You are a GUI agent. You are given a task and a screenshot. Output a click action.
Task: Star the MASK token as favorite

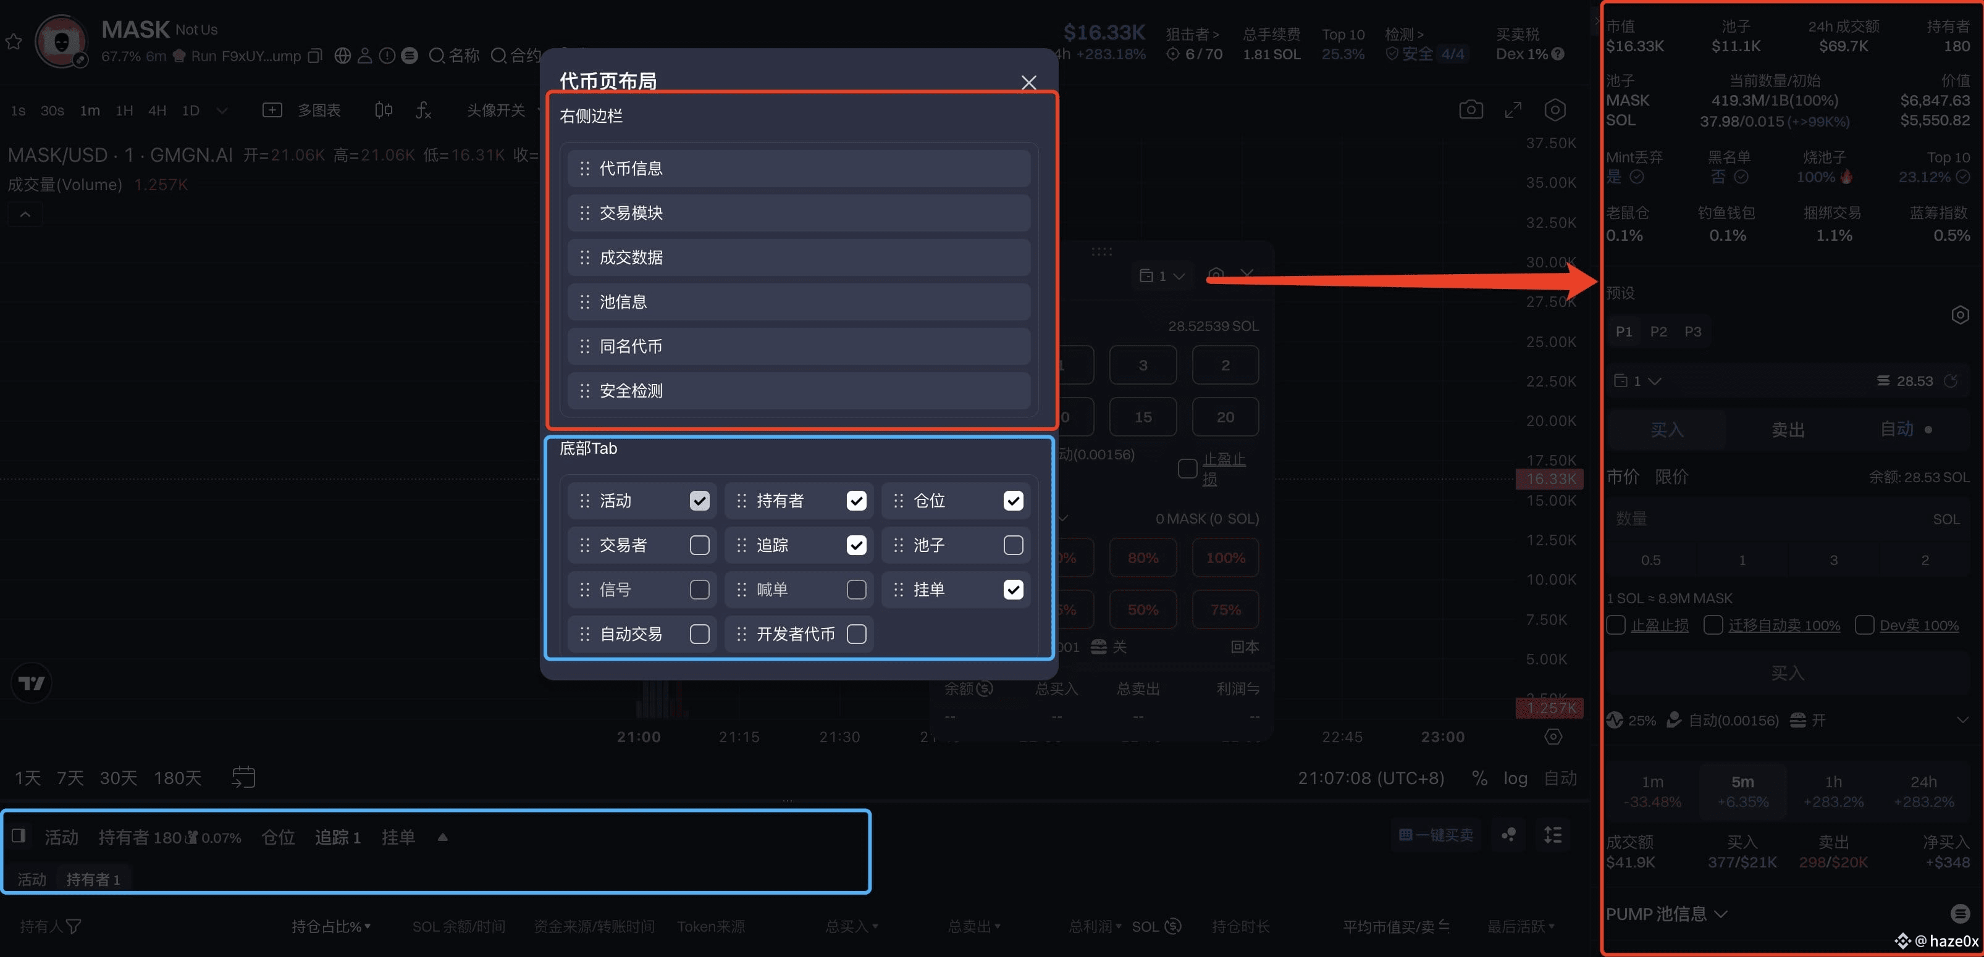[x=14, y=41]
